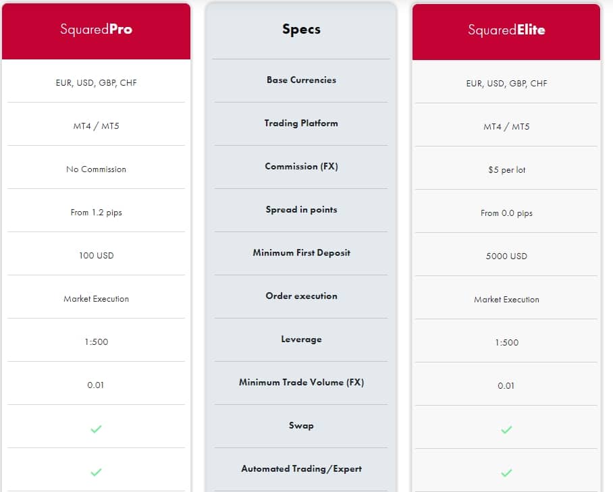Click the Trading Platform spec label

(301, 123)
